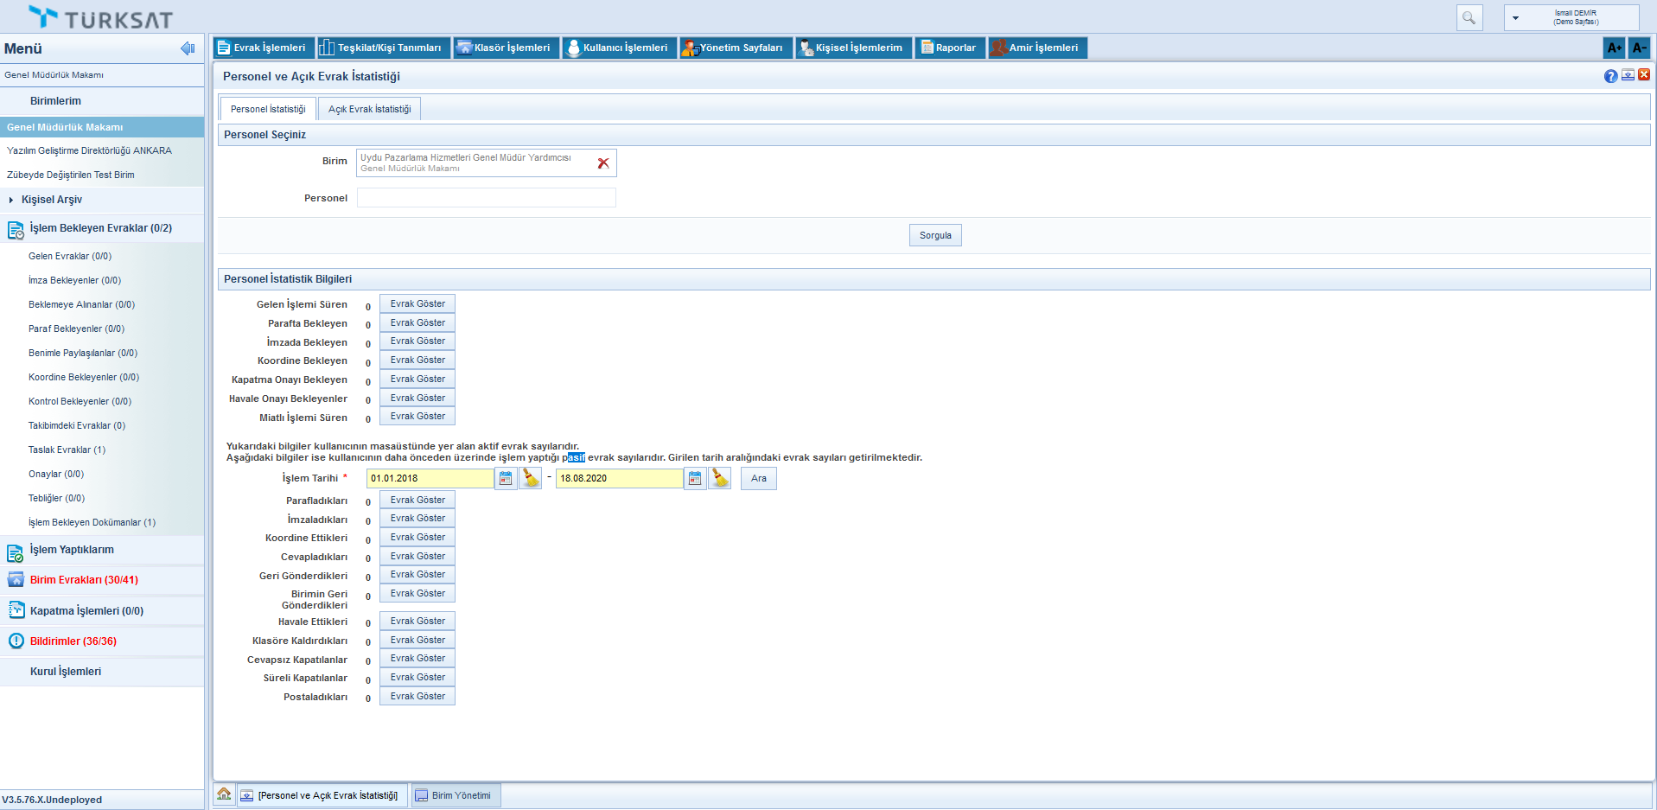This screenshot has width=1657, height=810.
Task: Click the search magnifier icon
Action: pos(1469,17)
